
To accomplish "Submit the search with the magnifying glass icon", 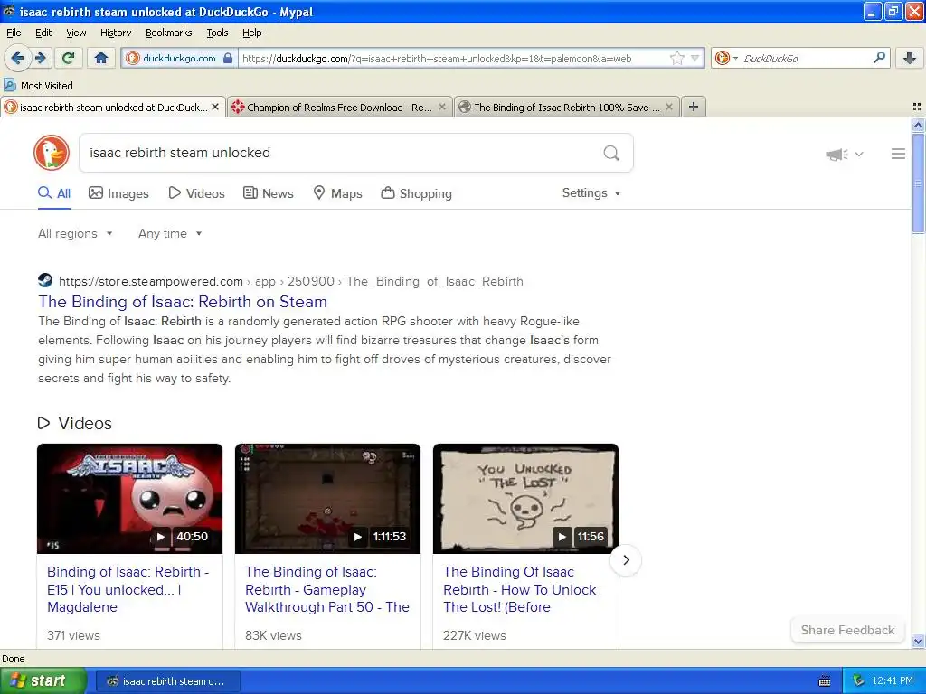I will (x=611, y=153).
